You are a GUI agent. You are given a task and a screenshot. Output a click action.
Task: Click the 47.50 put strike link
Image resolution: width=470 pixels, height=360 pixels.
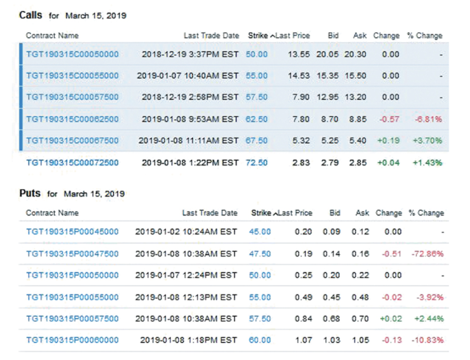pos(260,254)
